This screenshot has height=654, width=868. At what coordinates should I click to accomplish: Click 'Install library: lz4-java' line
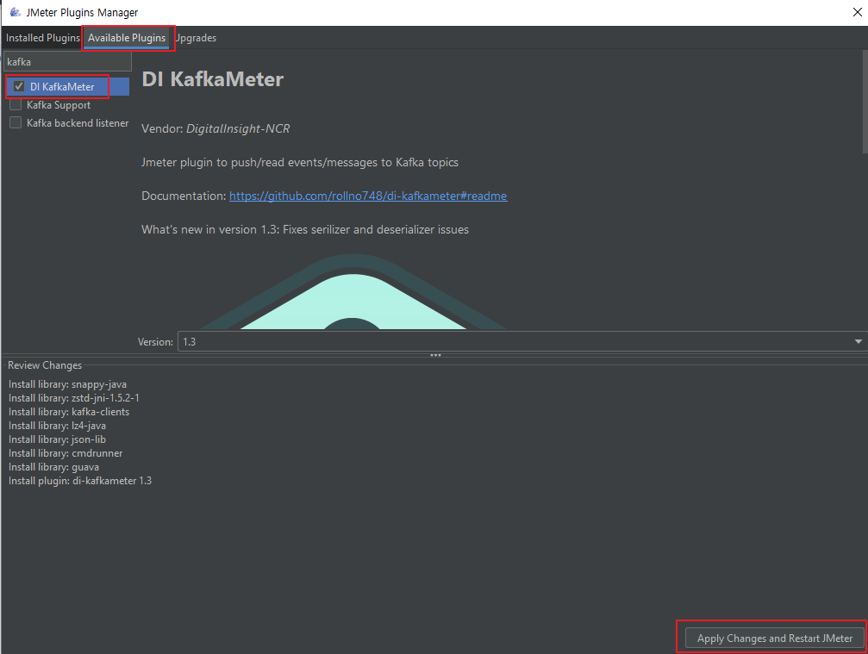tap(57, 426)
